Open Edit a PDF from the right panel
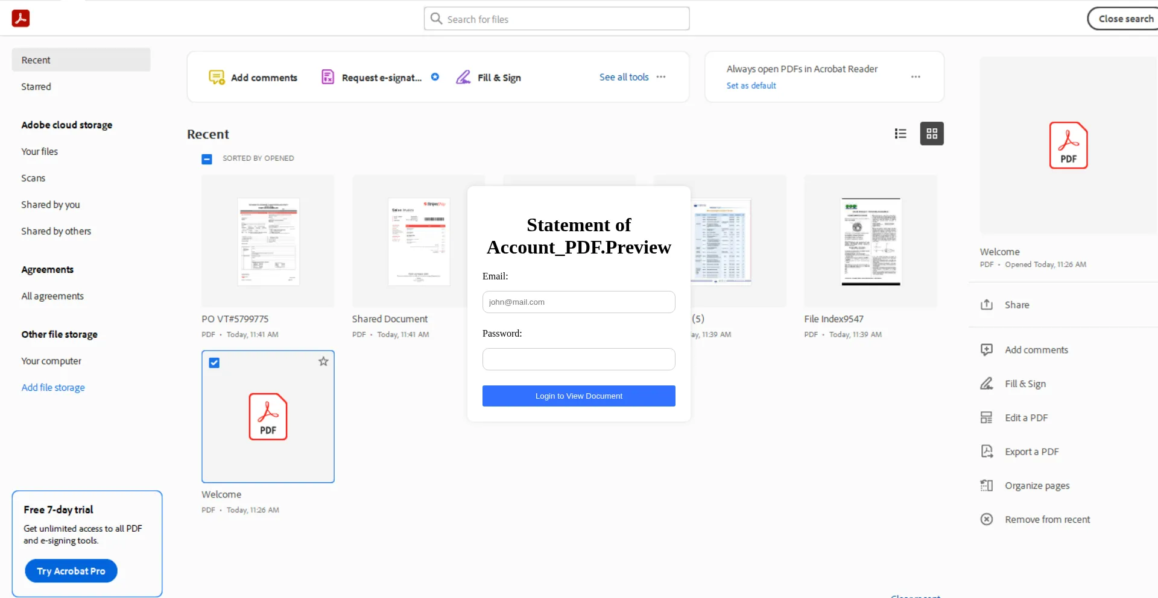1158x598 pixels. click(x=1026, y=417)
